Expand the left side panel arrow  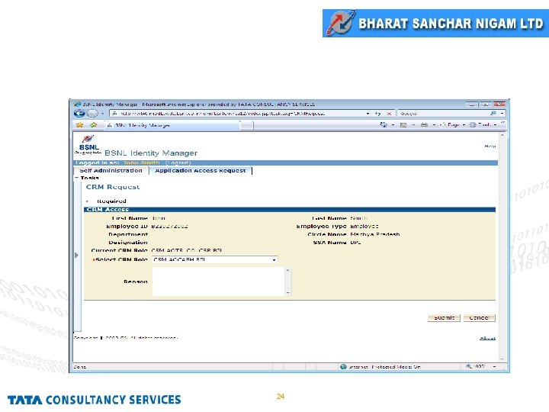click(x=77, y=255)
